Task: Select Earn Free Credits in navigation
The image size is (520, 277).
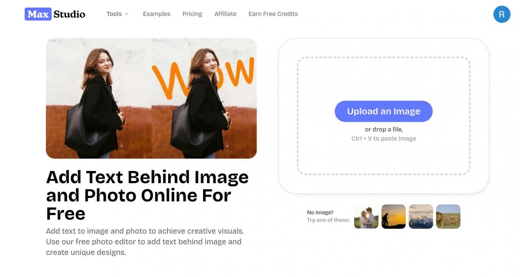Action: [x=273, y=14]
